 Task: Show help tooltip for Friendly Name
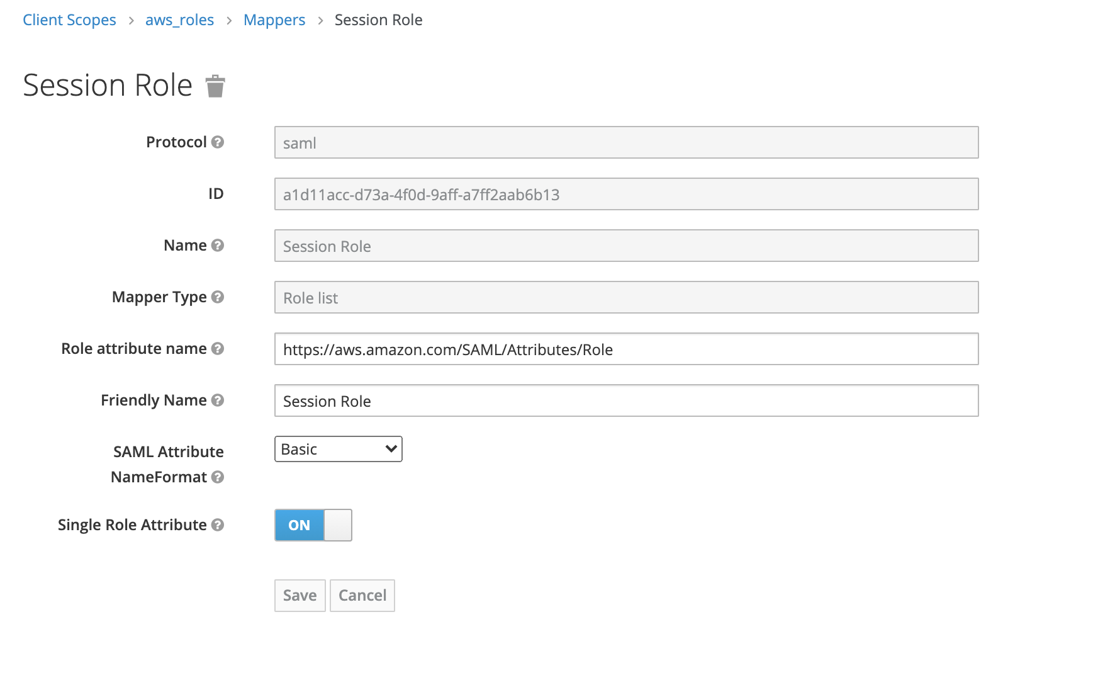[x=218, y=400]
